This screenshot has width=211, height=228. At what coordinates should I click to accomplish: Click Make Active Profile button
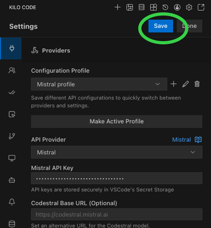[116, 122]
